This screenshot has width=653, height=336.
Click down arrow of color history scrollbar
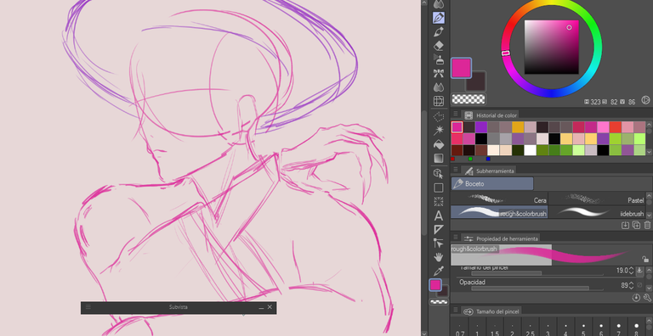tap(649, 151)
